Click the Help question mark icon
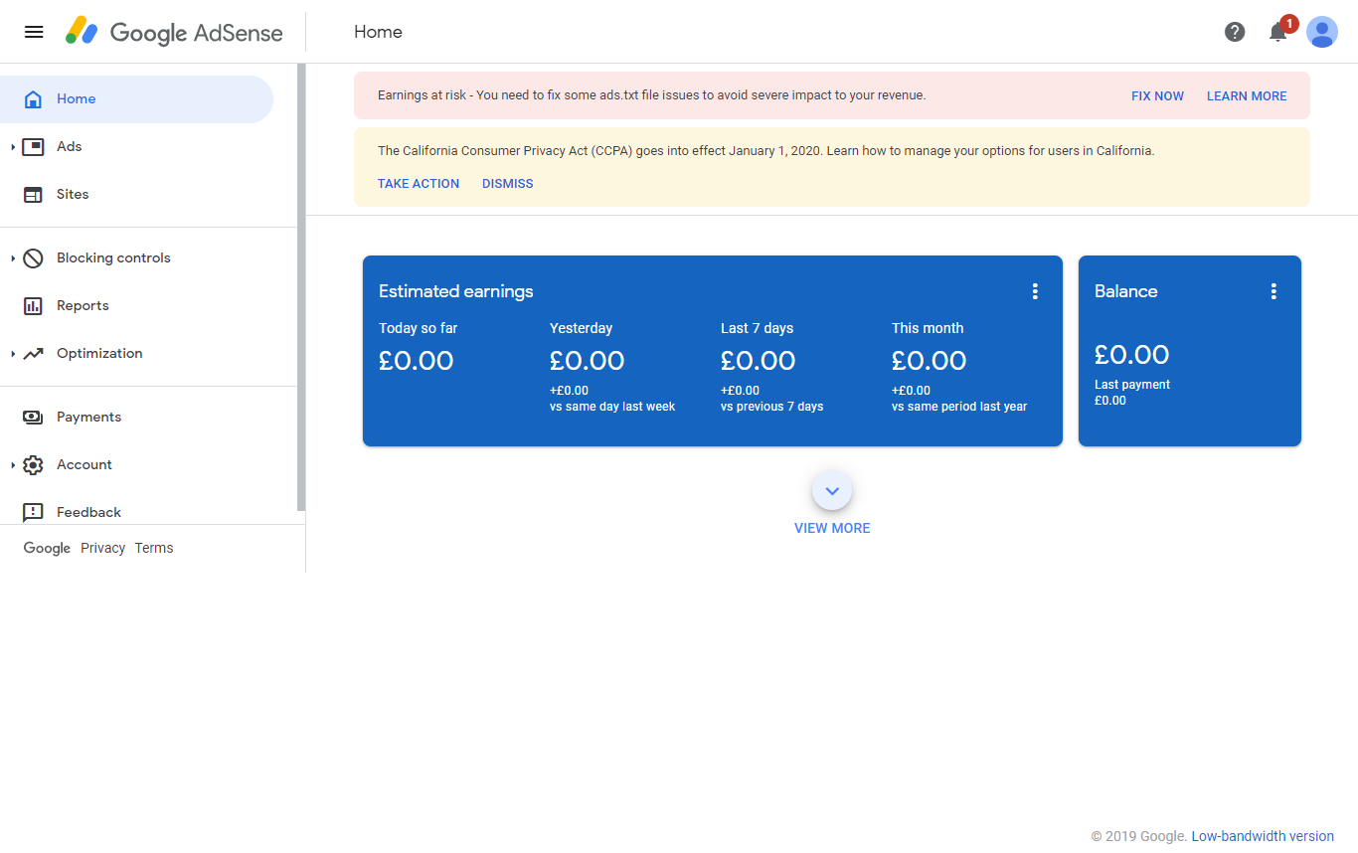This screenshot has height=853, width=1358. click(1235, 32)
